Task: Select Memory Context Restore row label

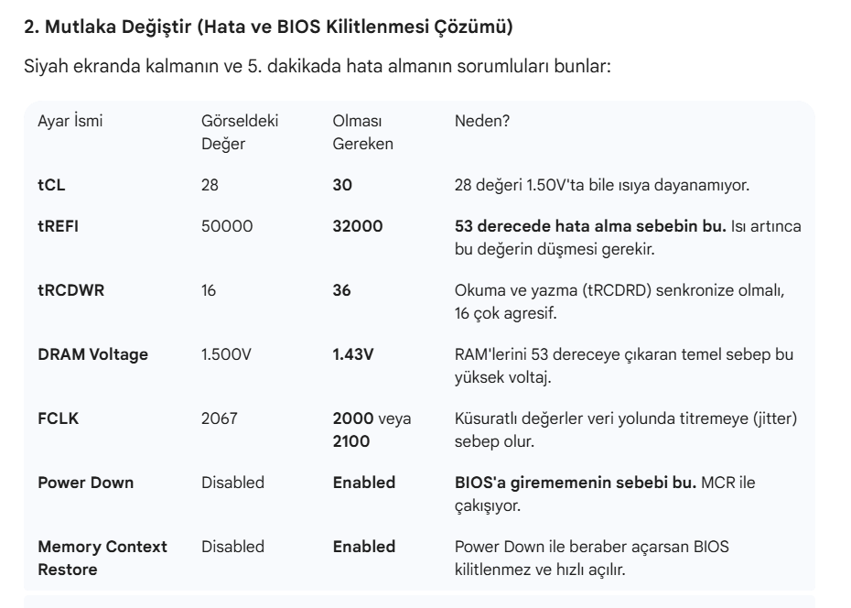Action: click(x=102, y=558)
